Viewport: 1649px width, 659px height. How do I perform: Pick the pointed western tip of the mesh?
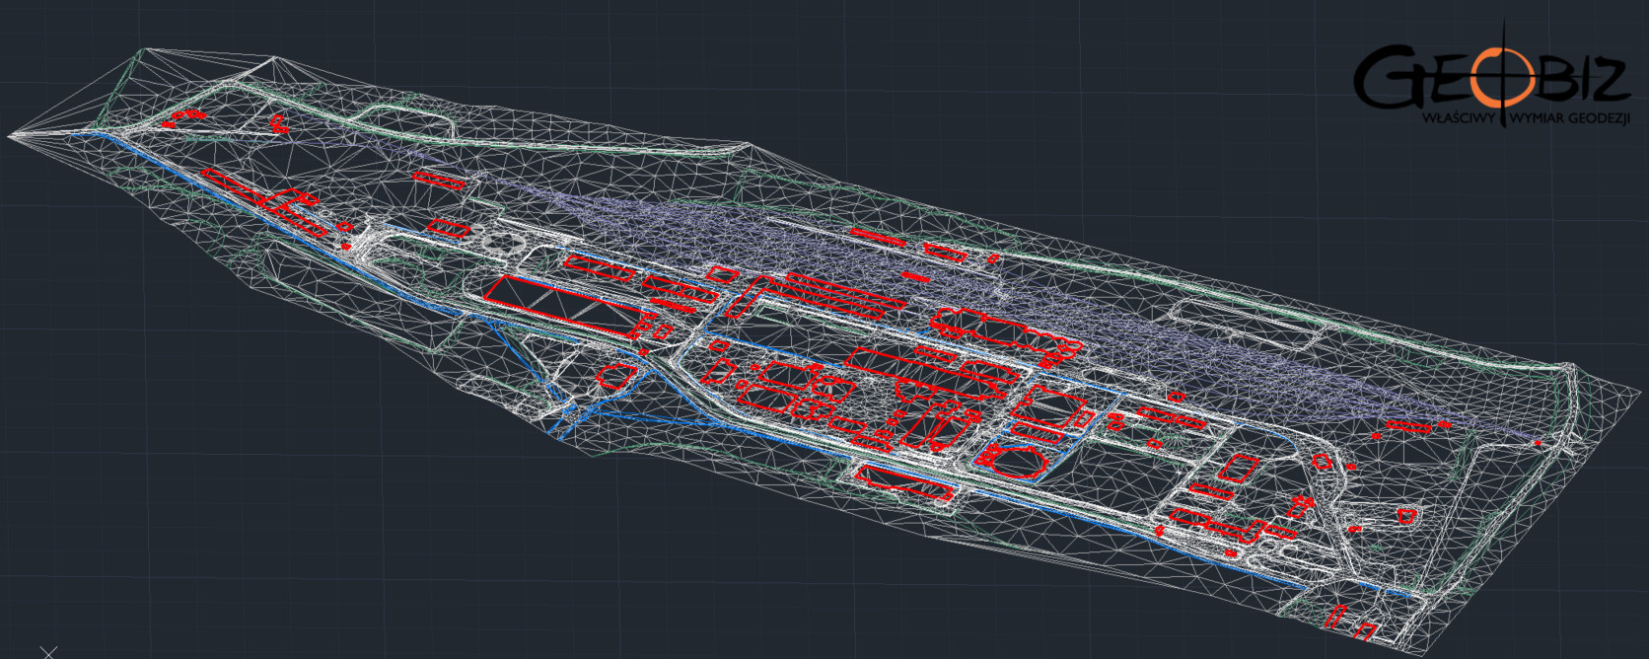12,135
